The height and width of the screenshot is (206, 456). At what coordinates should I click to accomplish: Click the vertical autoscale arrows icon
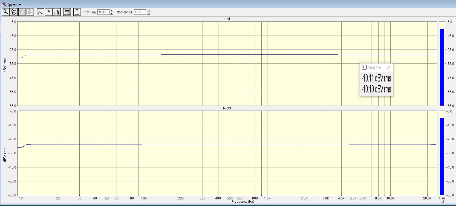[x=77, y=12]
